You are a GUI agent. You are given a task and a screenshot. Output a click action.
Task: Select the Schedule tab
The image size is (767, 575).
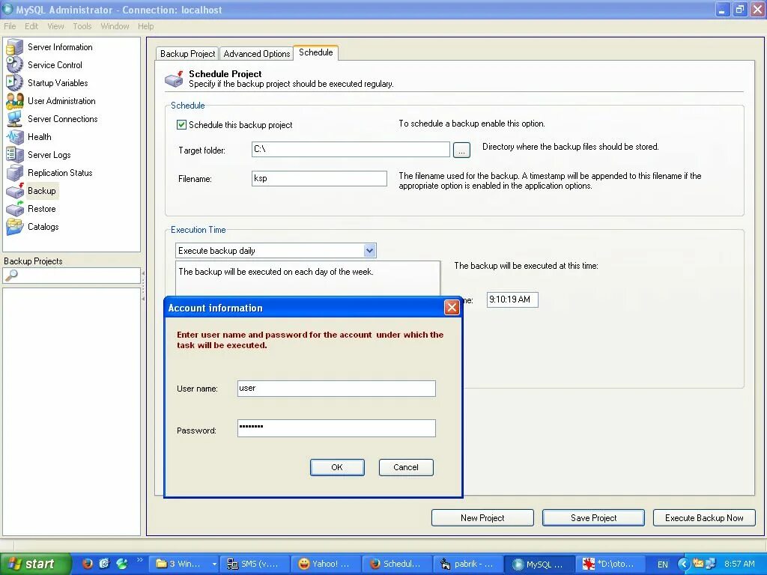[x=316, y=52]
